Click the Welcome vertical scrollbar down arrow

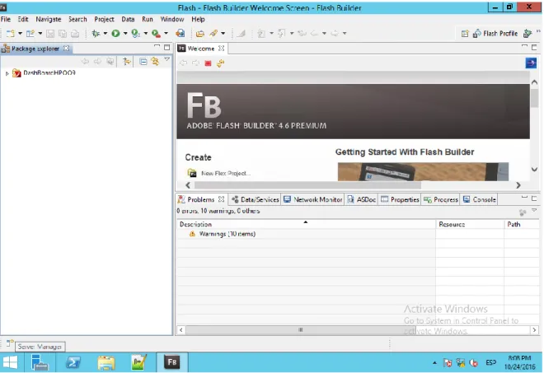pos(534,169)
